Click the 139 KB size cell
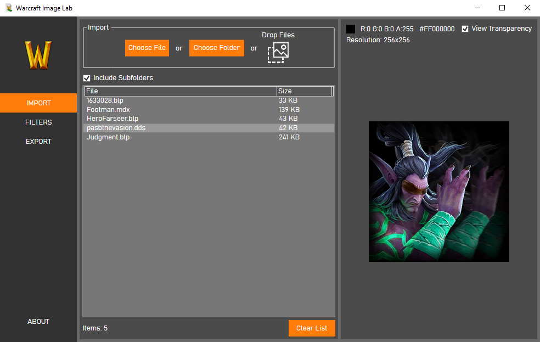The image size is (540, 342). [289, 110]
